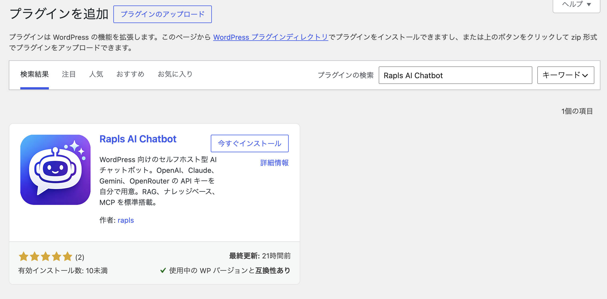
Task: Open the Rapls AI Chatbot title link
Action: point(138,139)
